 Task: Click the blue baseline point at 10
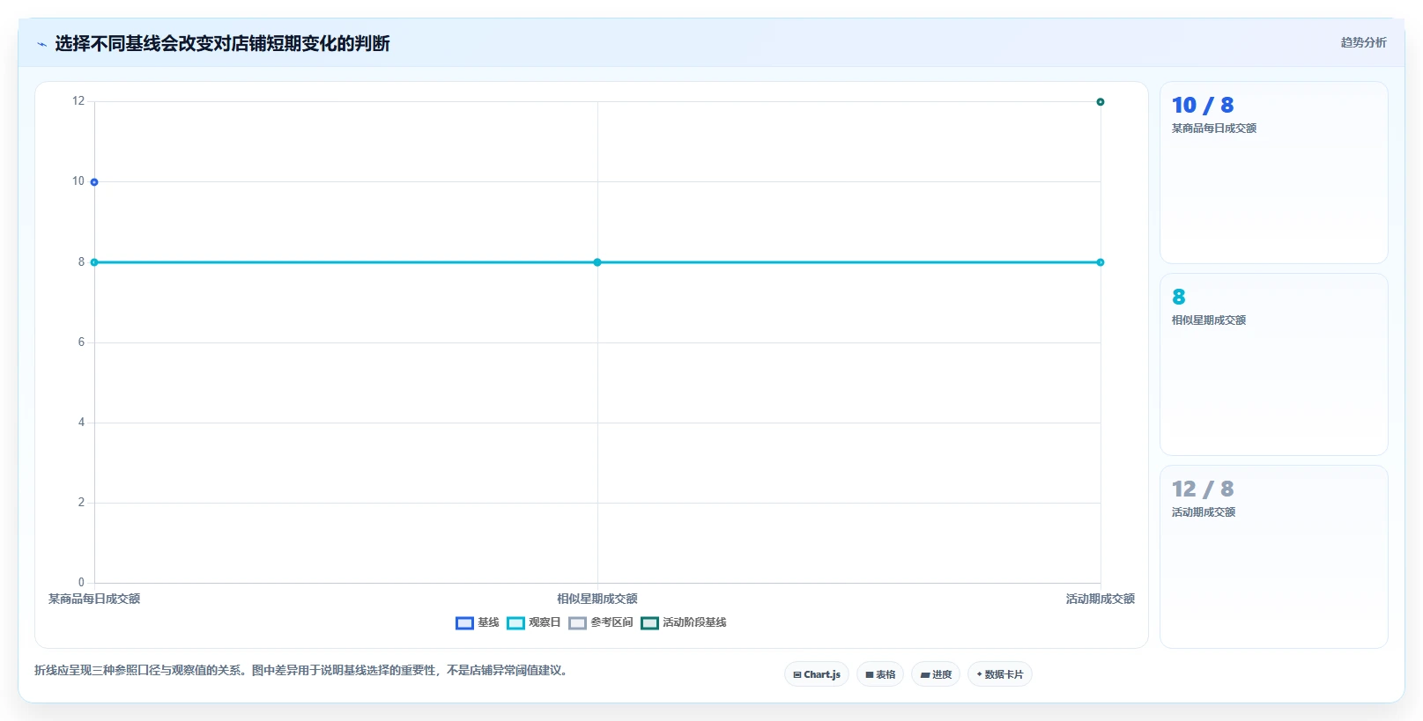tap(94, 182)
